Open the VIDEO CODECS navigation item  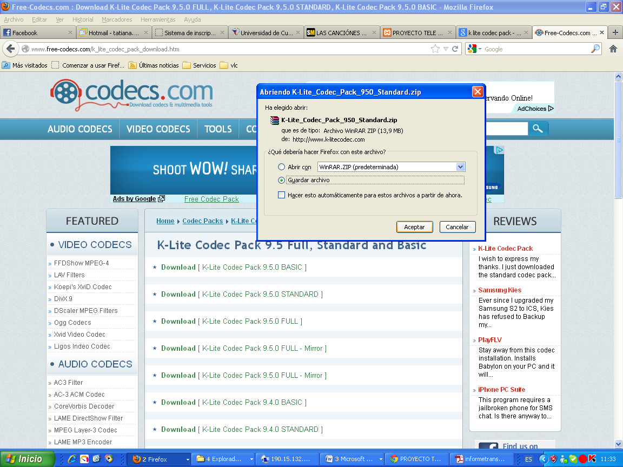click(x=158, y=129)
